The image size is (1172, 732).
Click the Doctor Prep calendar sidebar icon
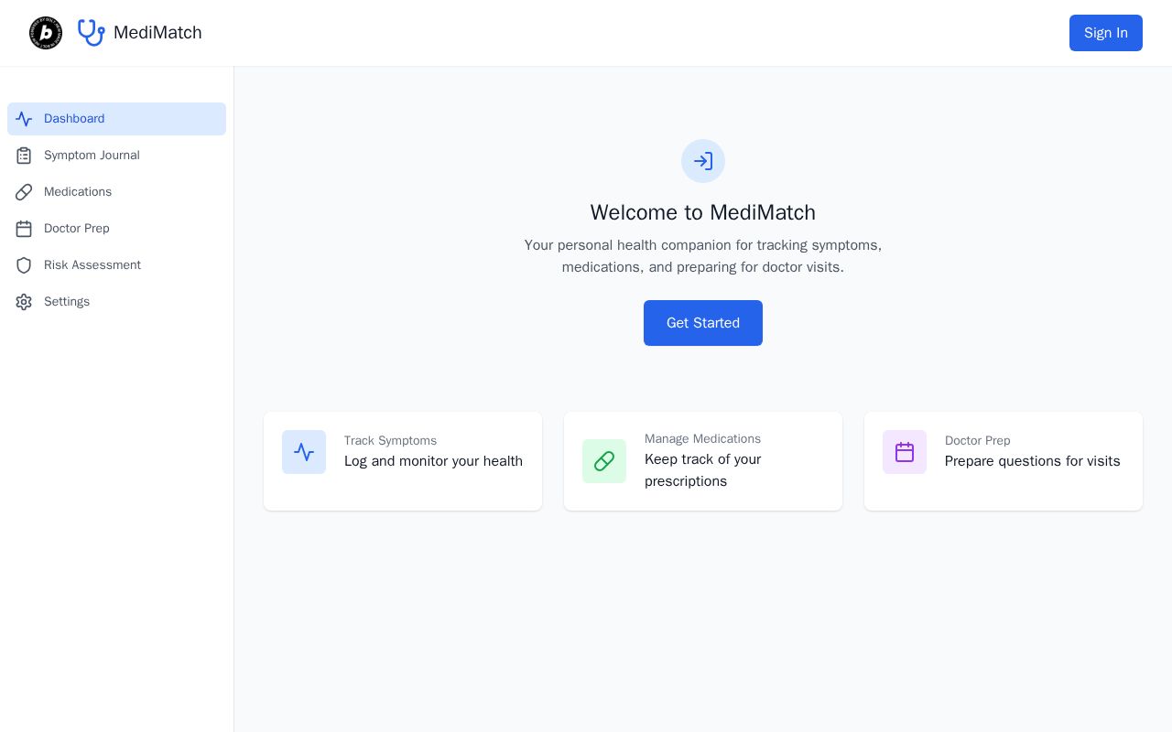click(x=24, y=229)
